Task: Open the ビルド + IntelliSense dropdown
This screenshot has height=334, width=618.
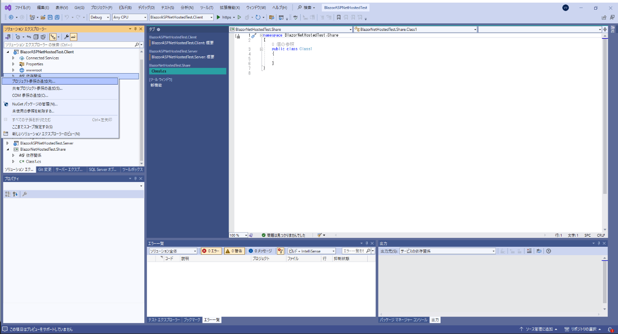Action: [312, 251]
